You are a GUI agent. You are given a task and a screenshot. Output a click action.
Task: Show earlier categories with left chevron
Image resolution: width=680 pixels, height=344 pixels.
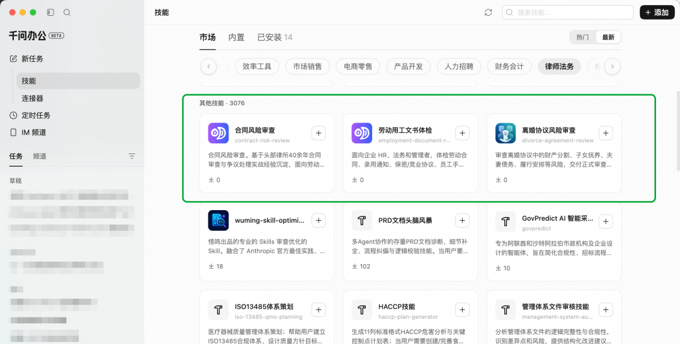(208, 66)
